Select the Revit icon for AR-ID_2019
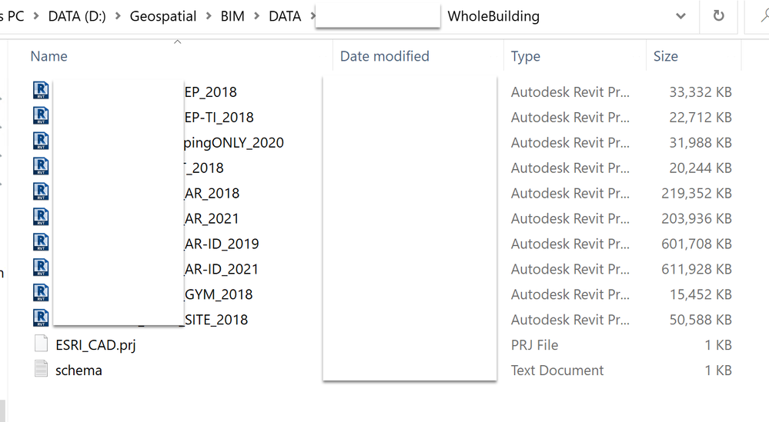The width and height of the screenshot is (769, 422). click(42, 244)
